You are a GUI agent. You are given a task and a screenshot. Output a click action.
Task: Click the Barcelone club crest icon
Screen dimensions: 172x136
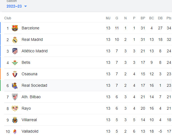[15, 28]
